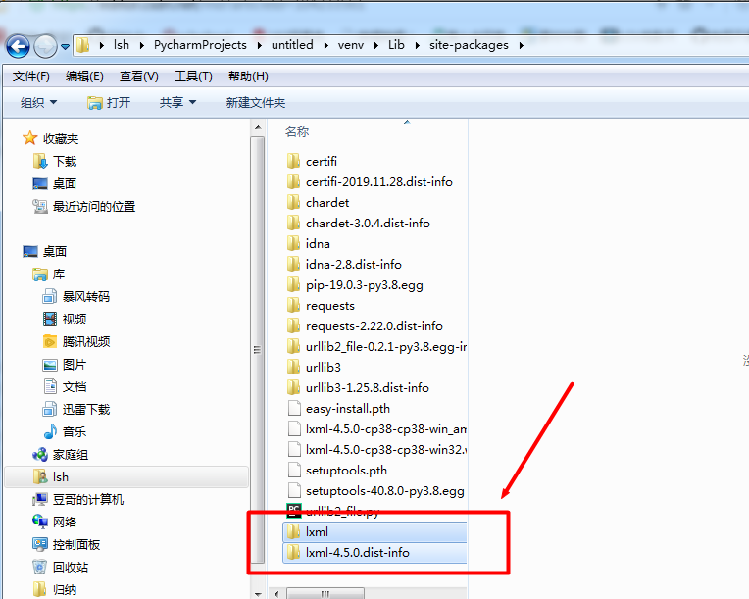Screen dimensions: 749x599
Task: Select the 'idna' folder icon
Action: [x=293, y=243]
